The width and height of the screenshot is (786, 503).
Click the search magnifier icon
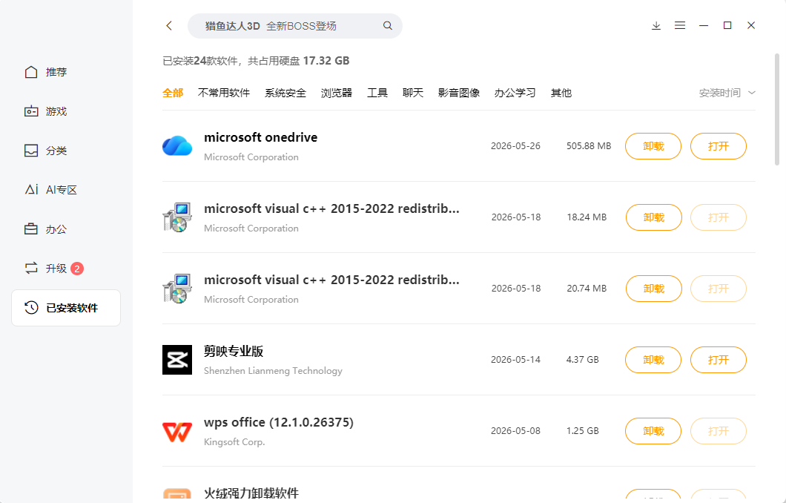(x=388, y=25)
